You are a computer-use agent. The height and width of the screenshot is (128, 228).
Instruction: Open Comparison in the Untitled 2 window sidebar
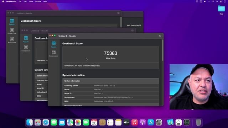pyautogui.click(x=26, y=48)
